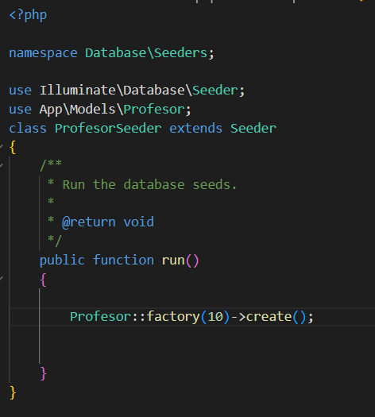The width and height of the screenshot is (375, 417).
Task: Click the '/**' docblock opening line
Action: pos(51,165)
